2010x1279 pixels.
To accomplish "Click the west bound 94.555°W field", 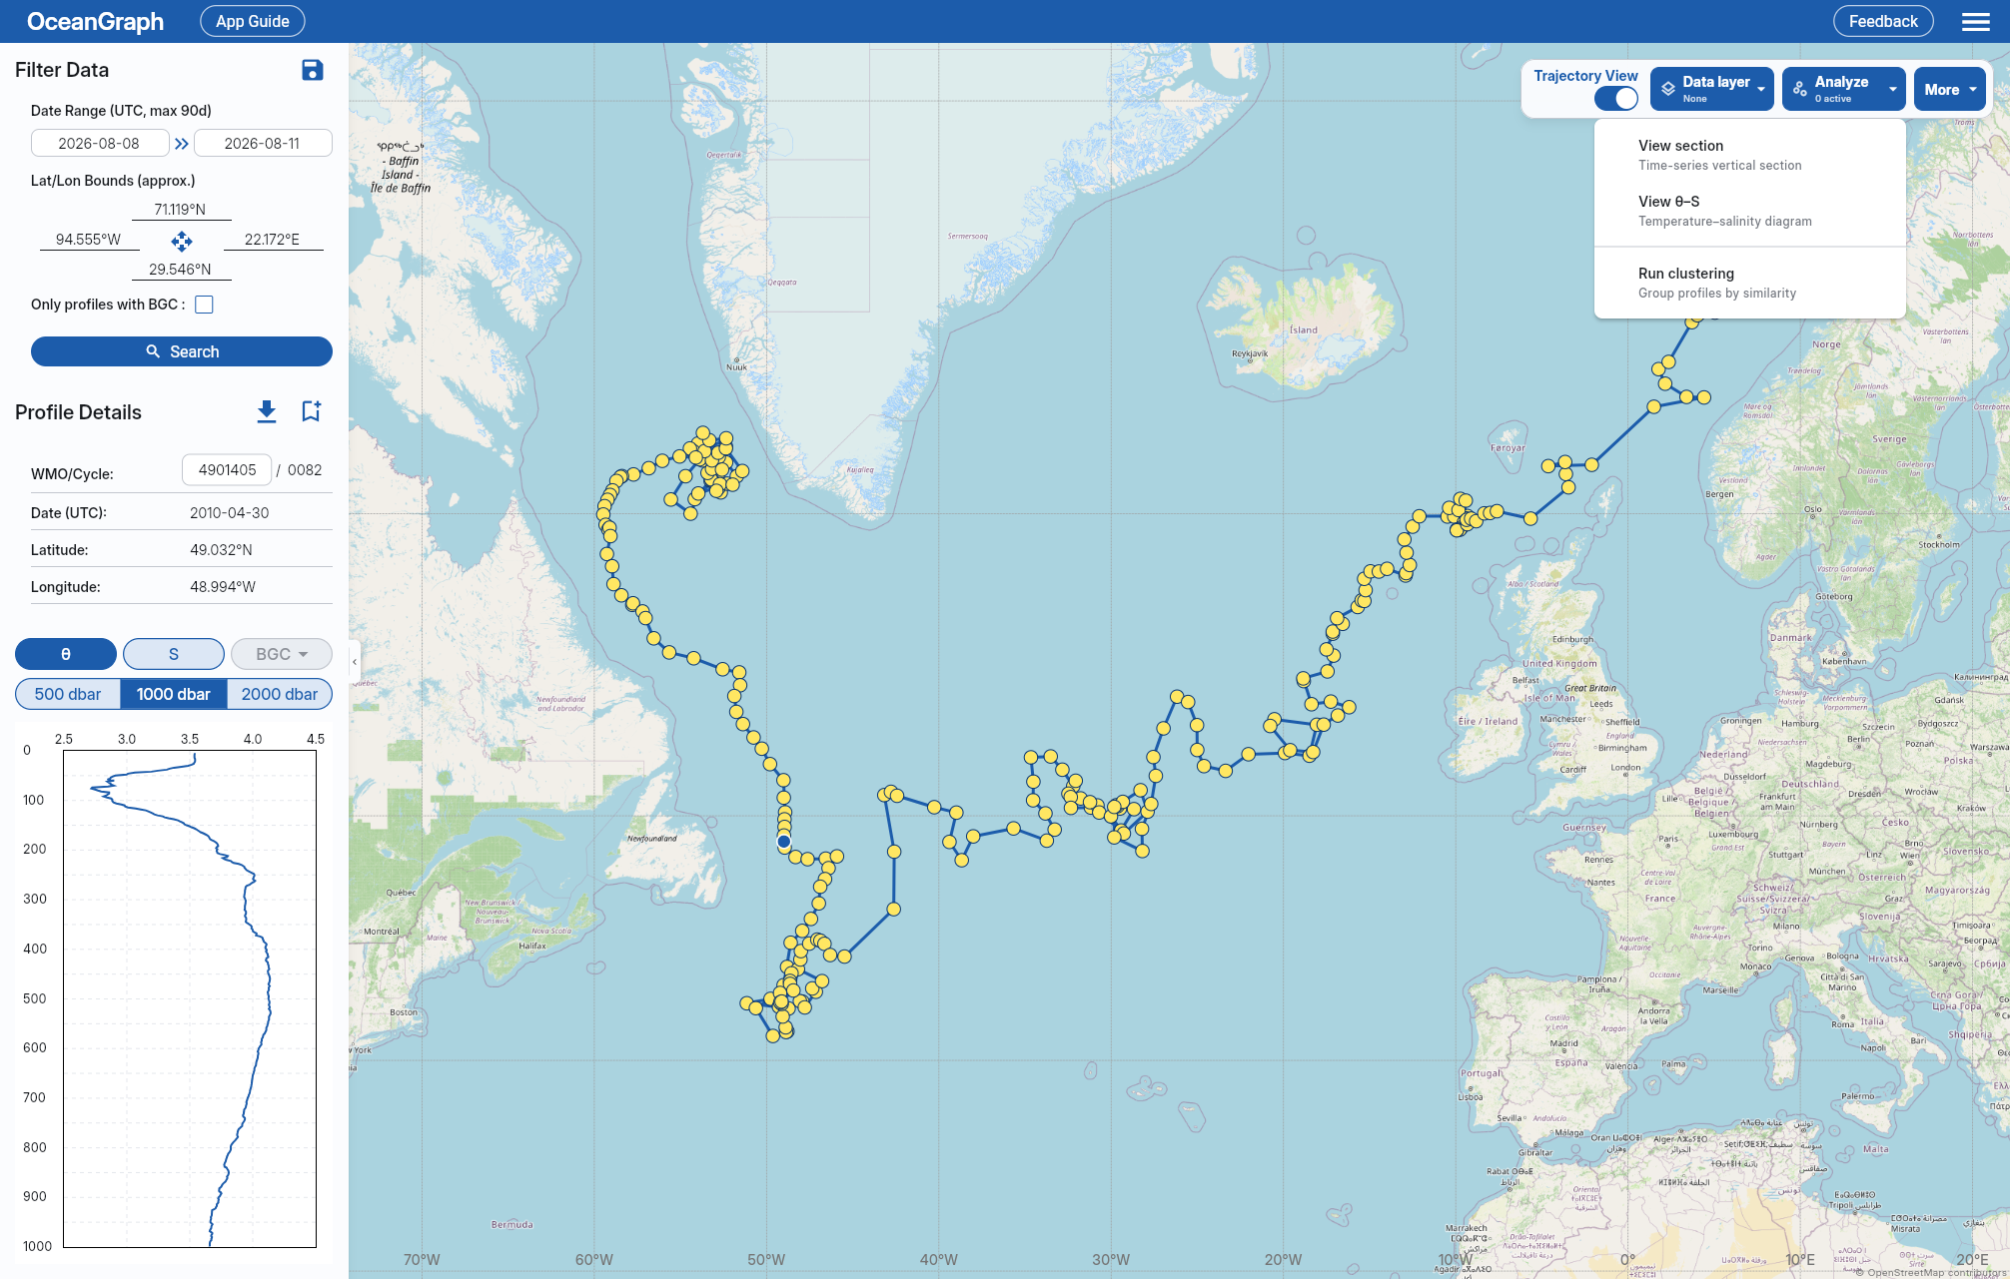I will point(89,240).
